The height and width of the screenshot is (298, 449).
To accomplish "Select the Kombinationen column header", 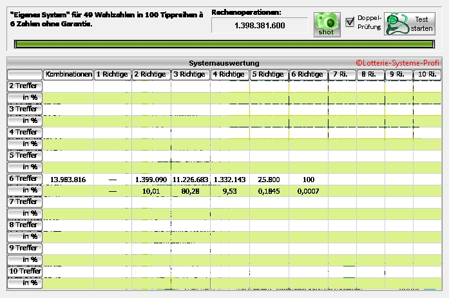I will (x=69, y=75).
